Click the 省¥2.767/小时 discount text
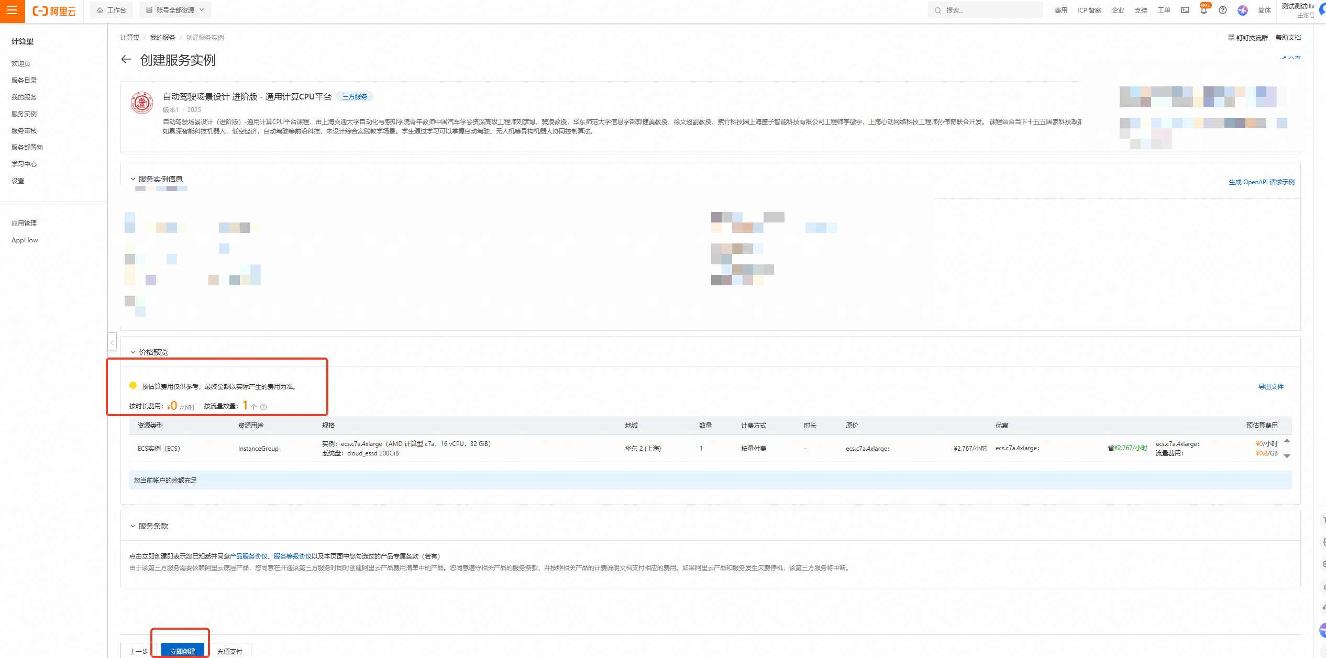 (1127, 448)
